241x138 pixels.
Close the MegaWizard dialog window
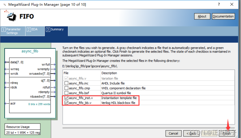point(232,4)
